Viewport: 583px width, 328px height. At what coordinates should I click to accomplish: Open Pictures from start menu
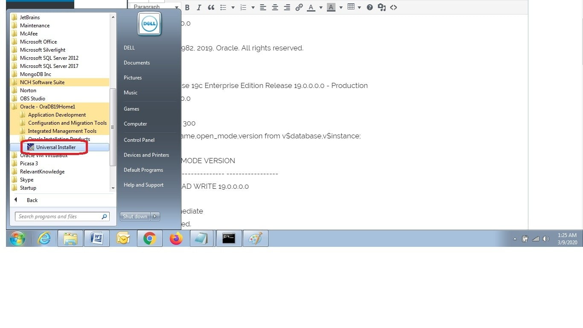coord(133,78)
